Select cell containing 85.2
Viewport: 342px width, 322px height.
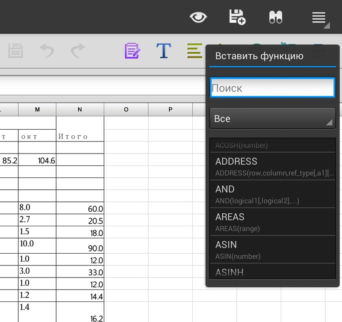[x=9, y=160]
